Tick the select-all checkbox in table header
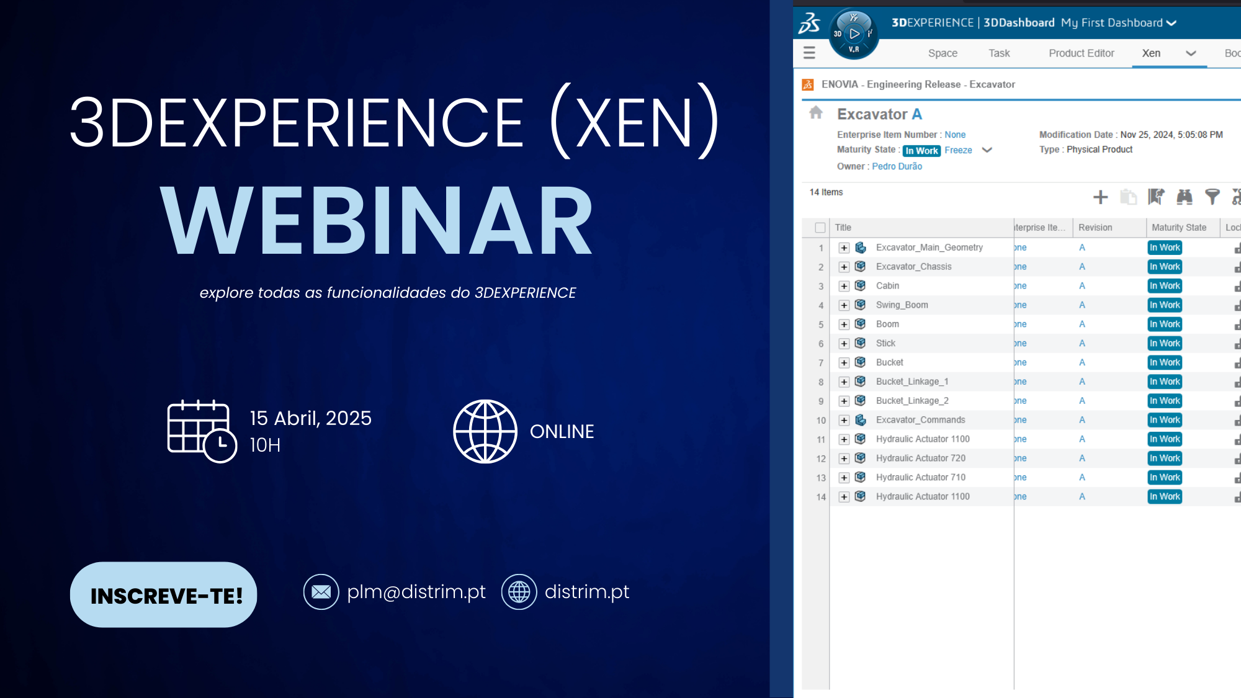The width and height of the screenshot is (1241, 698). pyautogui.click(x=820, y=228)
